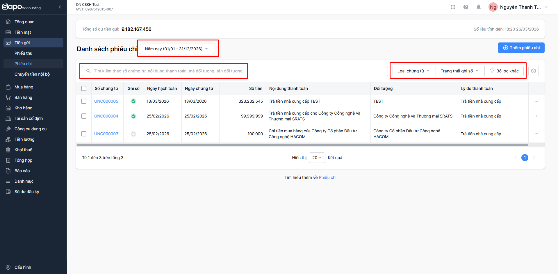This screenshot has width=558, height=274.
Task: Open the notifications bell
Action: [x=478, y=7]
